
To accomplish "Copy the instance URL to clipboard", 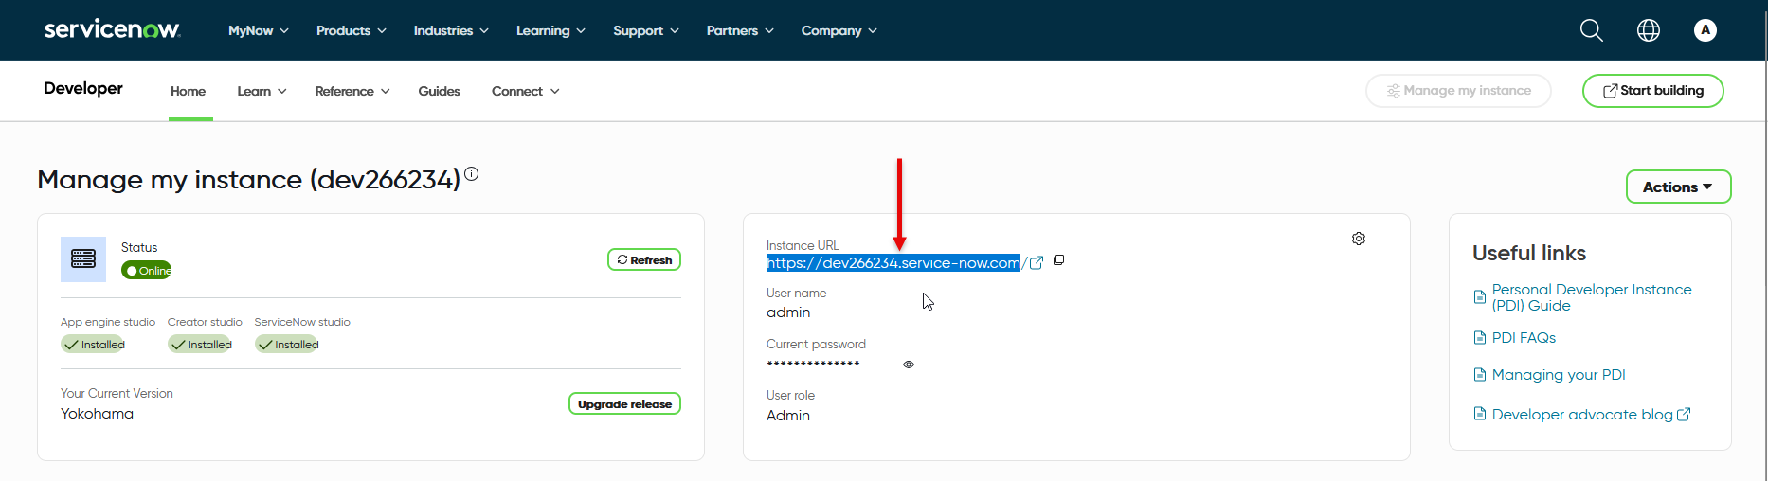I will tap(1059, 260).
